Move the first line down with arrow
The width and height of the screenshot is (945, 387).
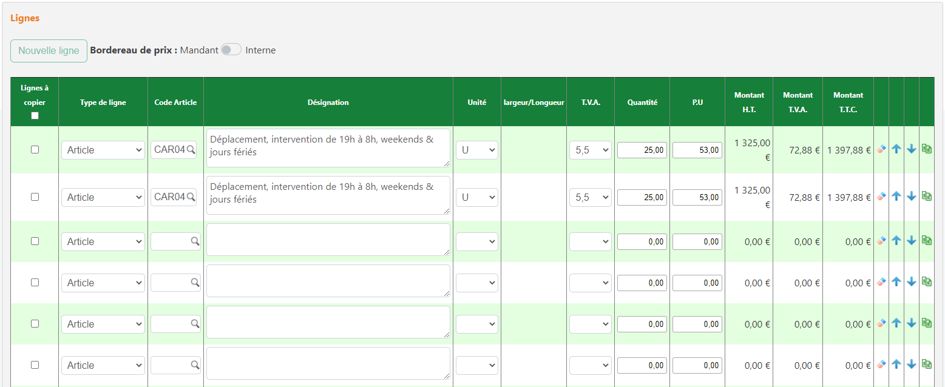click(x=911, y=149)
